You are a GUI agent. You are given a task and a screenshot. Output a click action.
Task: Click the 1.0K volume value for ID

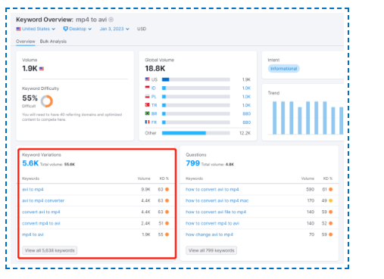[x=246, y=88]
